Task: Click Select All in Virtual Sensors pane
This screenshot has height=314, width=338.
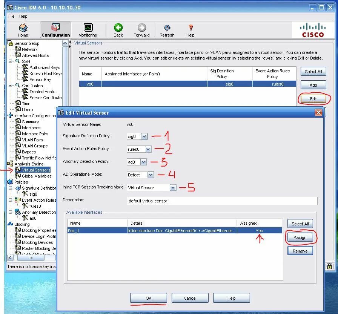Action: [313, 72]
